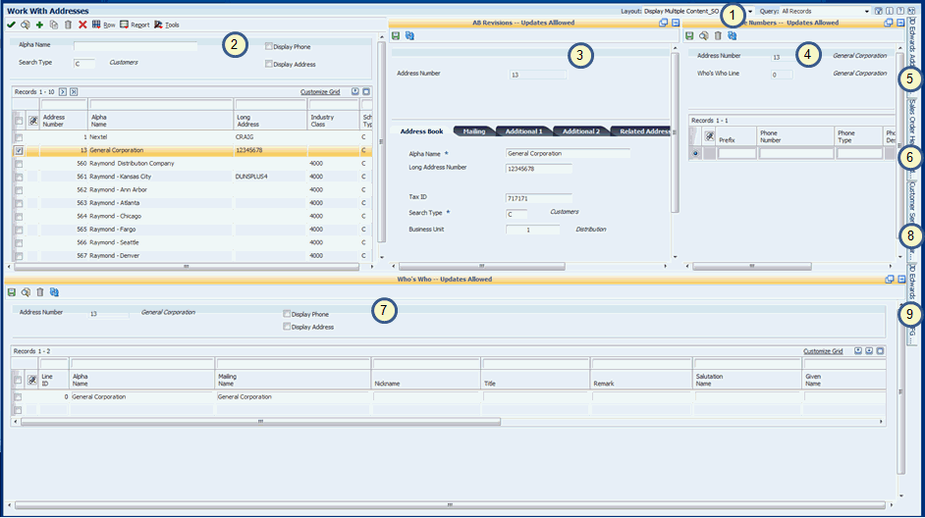Click the trash Delete icon in main toolbar
This screenshot has width=925, height=518.
pyautogui.click(x=68, y=25)
